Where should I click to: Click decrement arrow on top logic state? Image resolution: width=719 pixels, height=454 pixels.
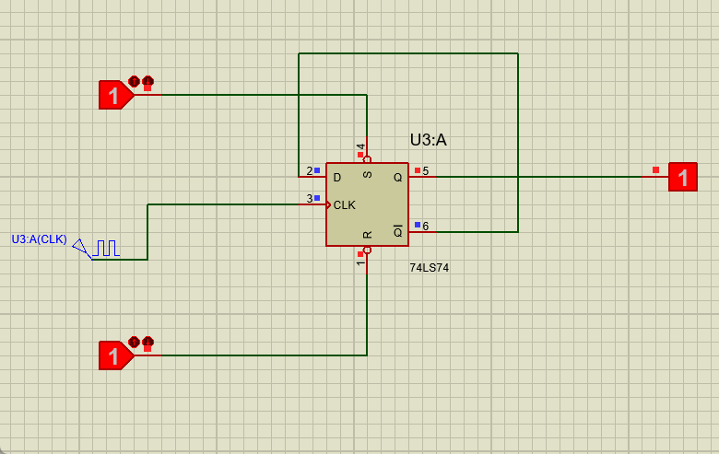(147, 81)
